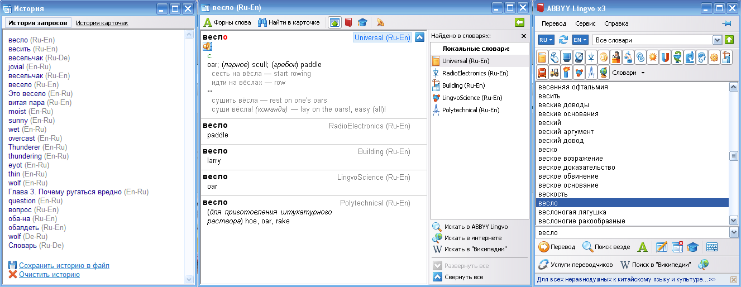The image size is (741, 287).
Task: Click the globe magnifier internet search icon
Action: click(703, 264)
